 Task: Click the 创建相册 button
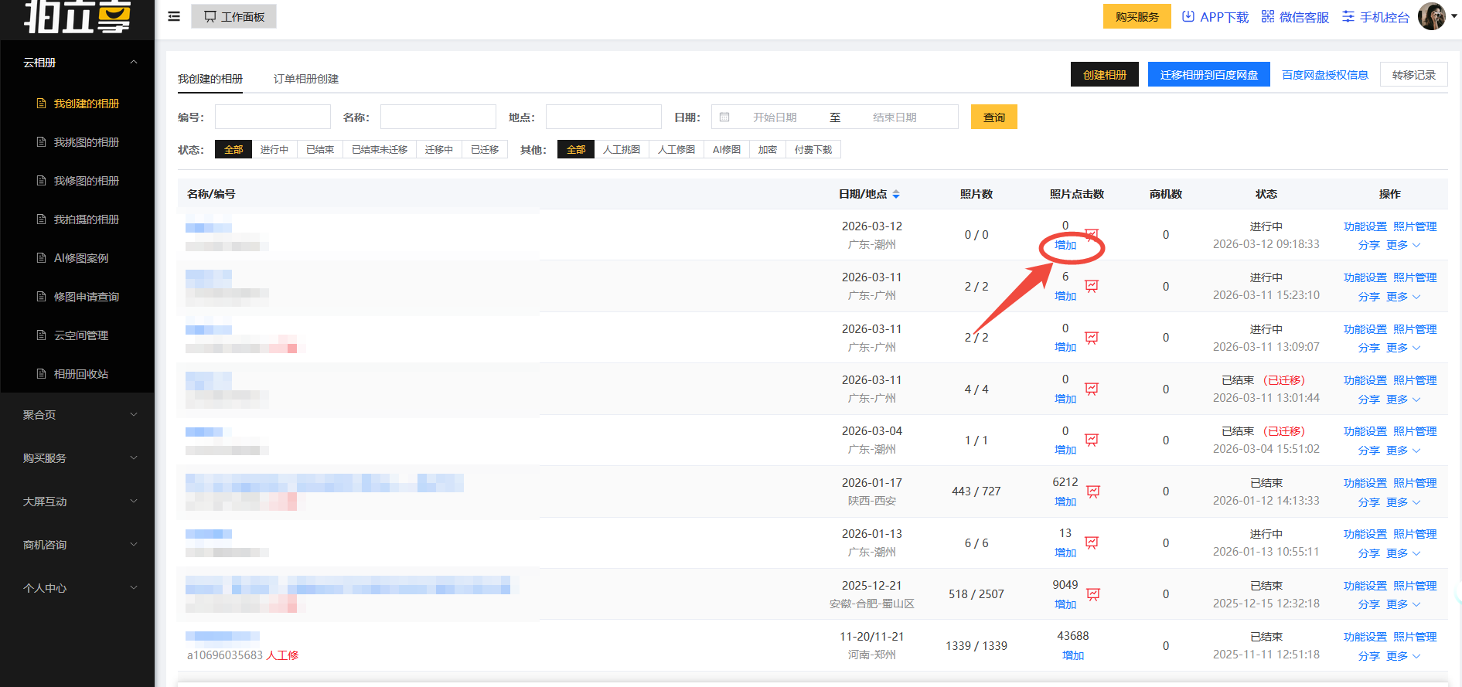(1104, 75)
